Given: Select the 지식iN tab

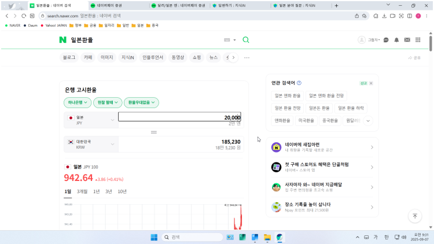Looking at the screenshot, I should (x=128, y=58).
